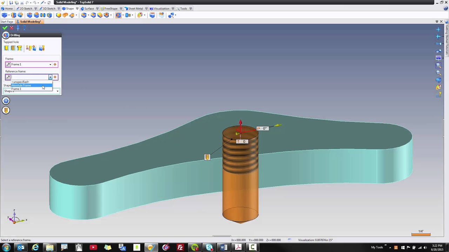Select the threaded tapped hole type icon
Image resolution: width=449 pixels, height=252 pixels.
[x=13, y=48]
